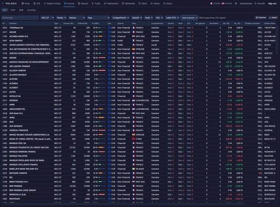The image size is (280, 207).
Task: Open the Compartiment filter dropdown
Action: (121, 18)
